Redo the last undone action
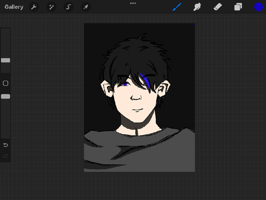The width and height of the screenshot is (266, 200). click(x=6, y=156)
